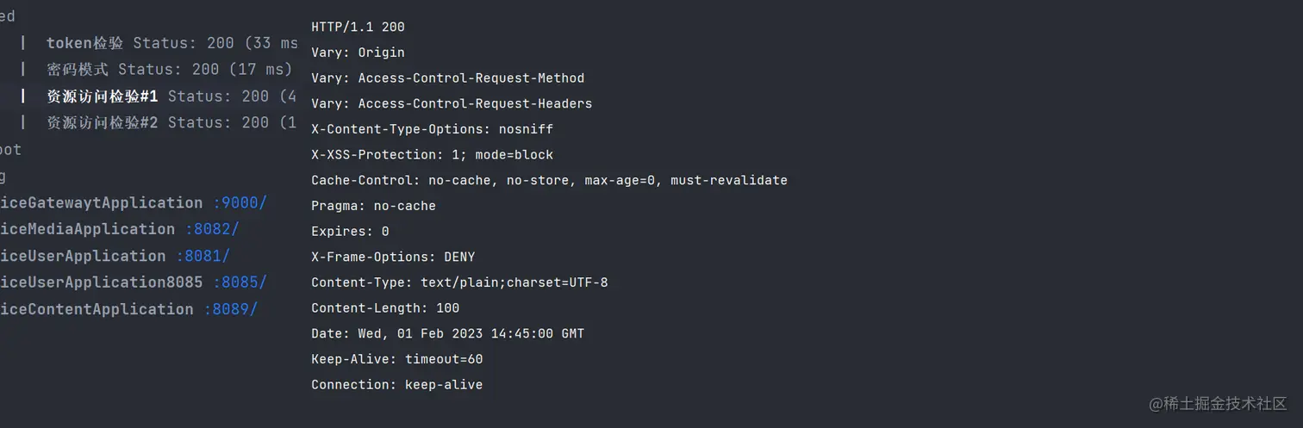1303x428 pixels.
Task: Open the 资源访问检验#2 request result
Action: 171,123
